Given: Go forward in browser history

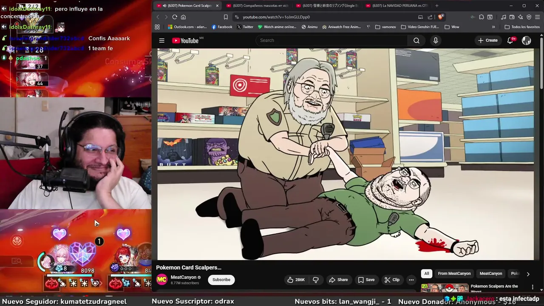Looking at the screenshot, I should 166,17.
